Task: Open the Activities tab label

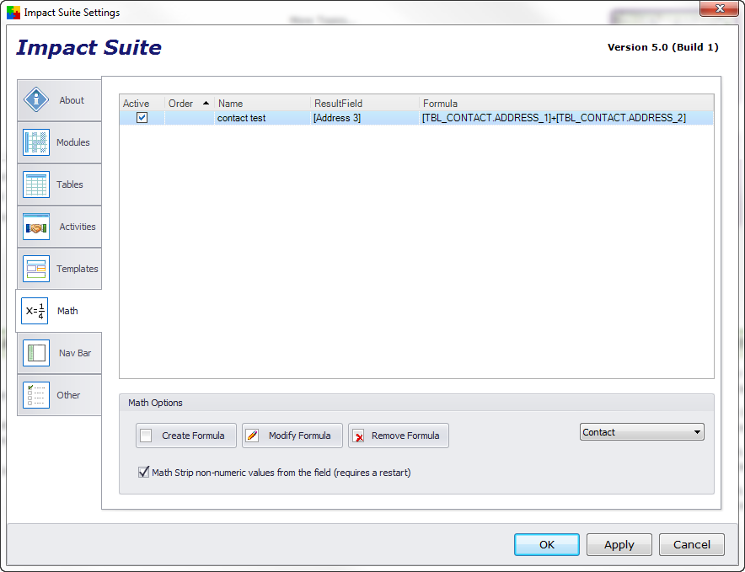Action: click(x=77, y=227)
